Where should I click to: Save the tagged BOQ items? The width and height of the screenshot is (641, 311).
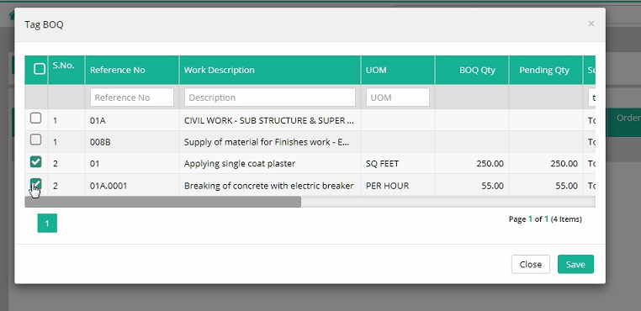click(x=575, y=265)
